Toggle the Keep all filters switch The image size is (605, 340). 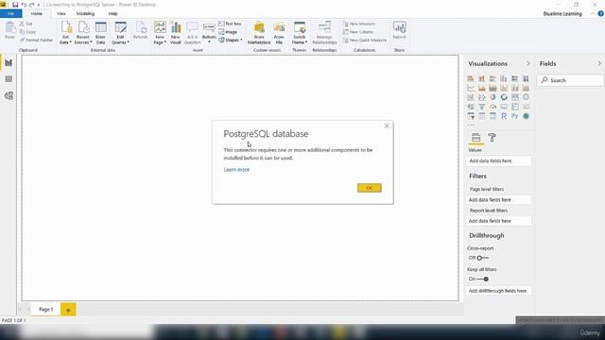click(x=482, y=279)
